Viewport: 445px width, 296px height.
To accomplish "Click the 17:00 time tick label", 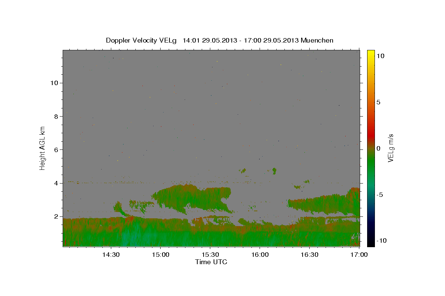I will pos(359,255).
